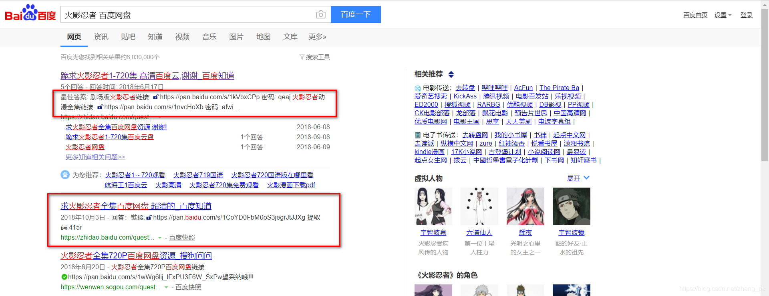The height and width of the screenshot is (296, 769).
Task: Click 搜索工具 text
Action: pos(318,57)
